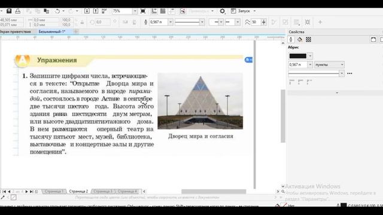Go to last page navigation button
Image resolution: width=383 pixels, height=215 pixels.
pyautogui.click(x=31, y=192)
